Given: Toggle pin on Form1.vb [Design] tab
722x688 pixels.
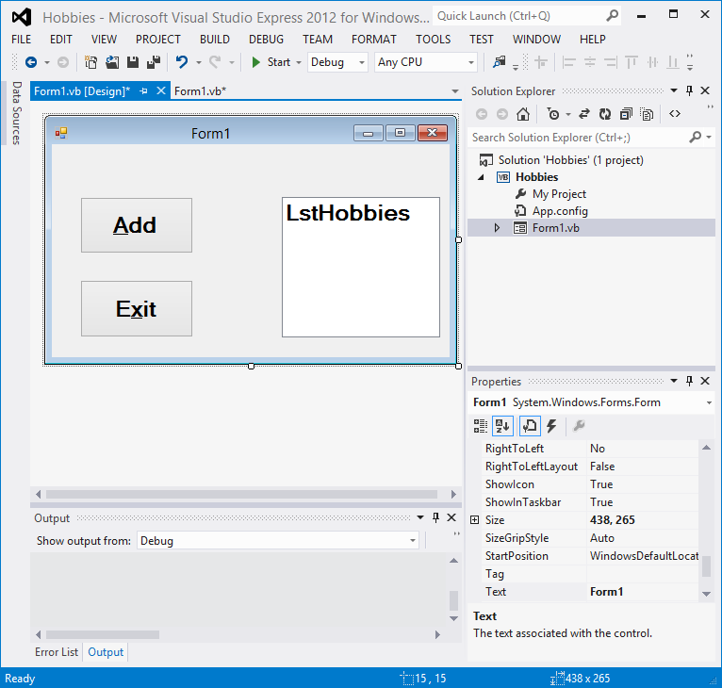Looking at the screenshot, I should pyautogui.click(x=143, y=91).
